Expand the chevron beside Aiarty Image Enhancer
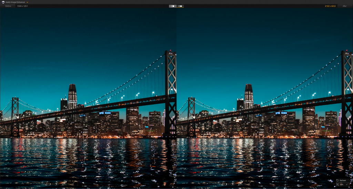The height and width of the screenshot is (189, 353). [x=27, y=2]
